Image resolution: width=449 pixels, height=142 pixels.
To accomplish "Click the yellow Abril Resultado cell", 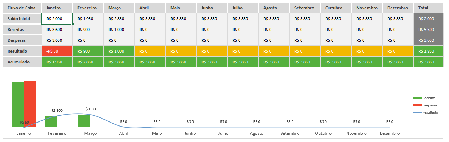I will [150, 51].
